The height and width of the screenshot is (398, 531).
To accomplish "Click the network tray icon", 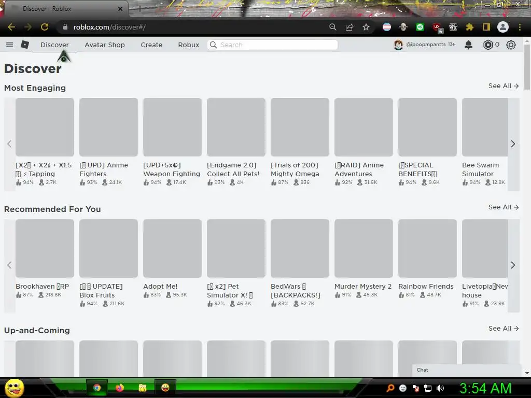I will [428, 388].
